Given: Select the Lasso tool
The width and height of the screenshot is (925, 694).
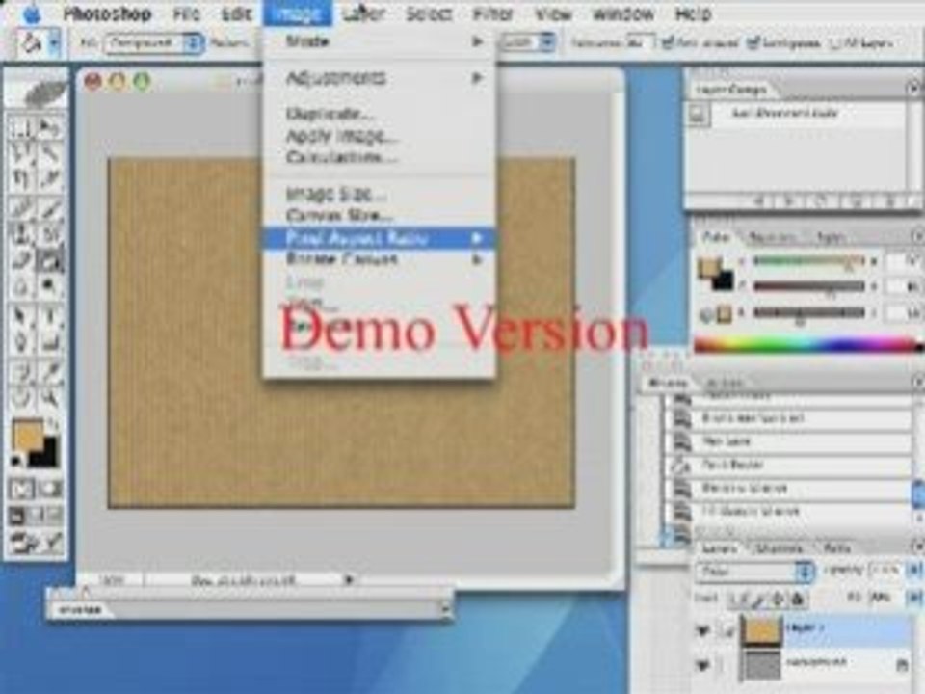Looking at the screenshot, I should [21, 153].
